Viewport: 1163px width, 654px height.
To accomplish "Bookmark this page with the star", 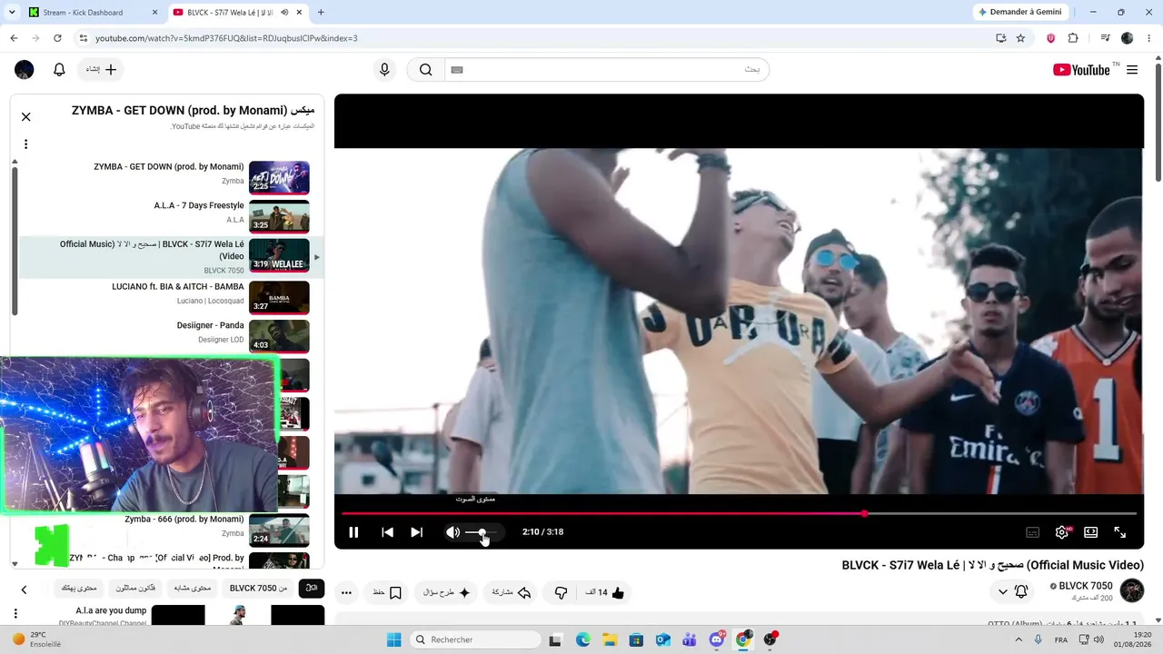I will (1020, 38).
